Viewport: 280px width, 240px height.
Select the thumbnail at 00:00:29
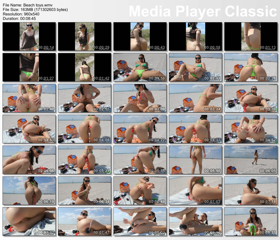pos(85,36)
